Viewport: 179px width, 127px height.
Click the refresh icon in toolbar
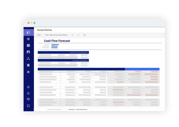click(x=78, y=35)
